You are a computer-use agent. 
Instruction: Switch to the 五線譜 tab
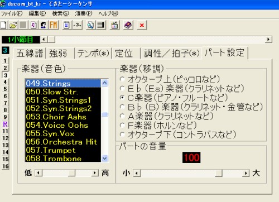point(30,54)
